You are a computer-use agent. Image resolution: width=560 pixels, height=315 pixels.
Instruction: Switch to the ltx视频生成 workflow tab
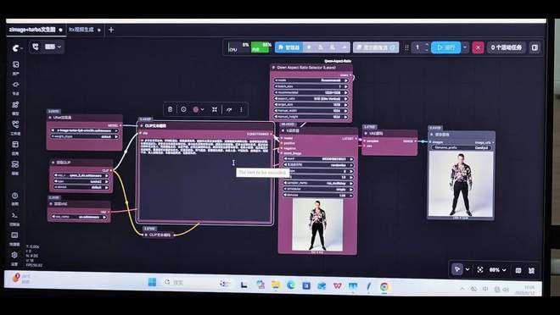click(x=81, y=30)
